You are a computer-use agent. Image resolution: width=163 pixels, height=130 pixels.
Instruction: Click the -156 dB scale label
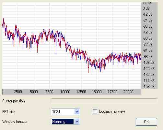coord(148,87)
